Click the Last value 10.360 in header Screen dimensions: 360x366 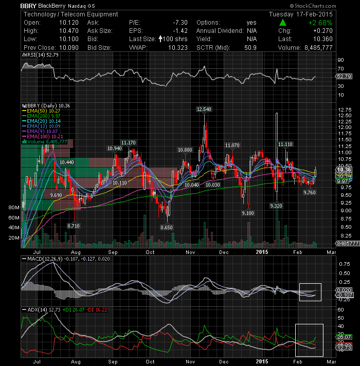click(x=323, y=39)
